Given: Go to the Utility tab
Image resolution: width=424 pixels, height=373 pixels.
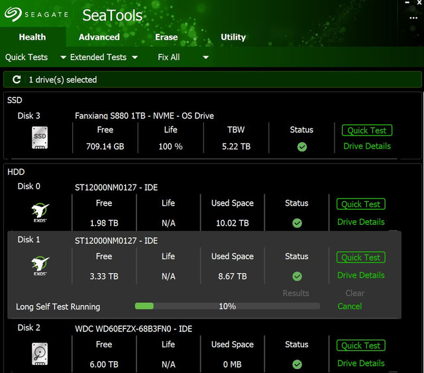Looking at the screenshot, I should tap(233, 37).
